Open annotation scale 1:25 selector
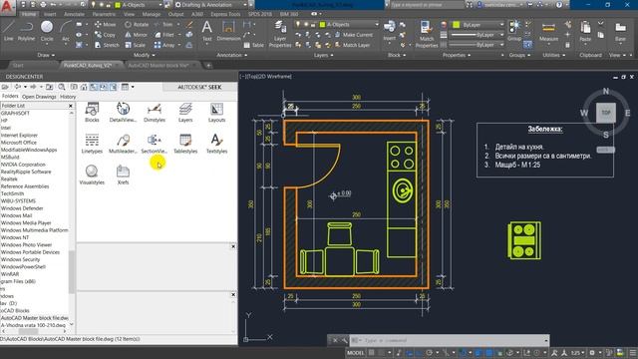 pyautogui.click(x=577, y=352)
